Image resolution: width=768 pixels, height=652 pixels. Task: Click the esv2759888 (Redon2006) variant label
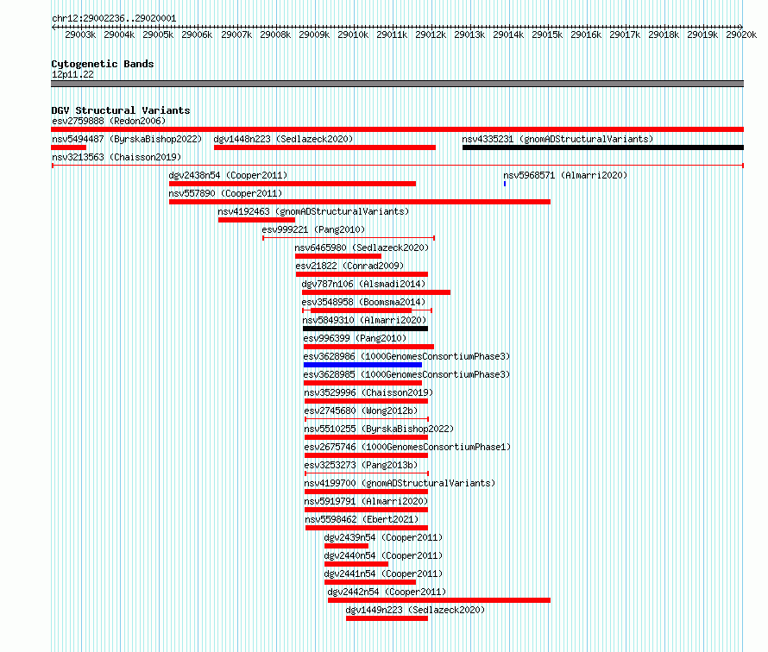tap(109, 121)
